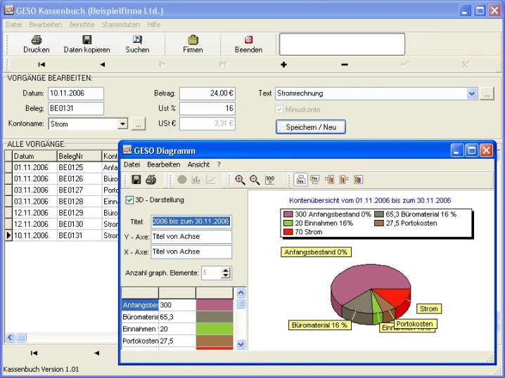Click the Speichern / Neu button

310,127
